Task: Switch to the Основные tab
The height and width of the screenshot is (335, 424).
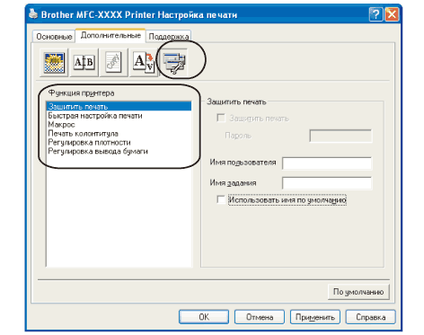Action: pos(54,37)
